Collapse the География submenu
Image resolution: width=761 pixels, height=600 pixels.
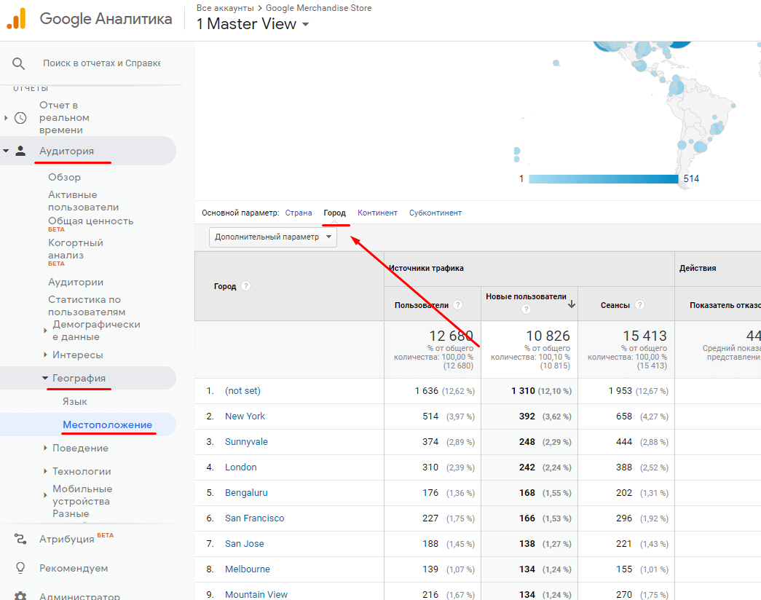point(45,378)
